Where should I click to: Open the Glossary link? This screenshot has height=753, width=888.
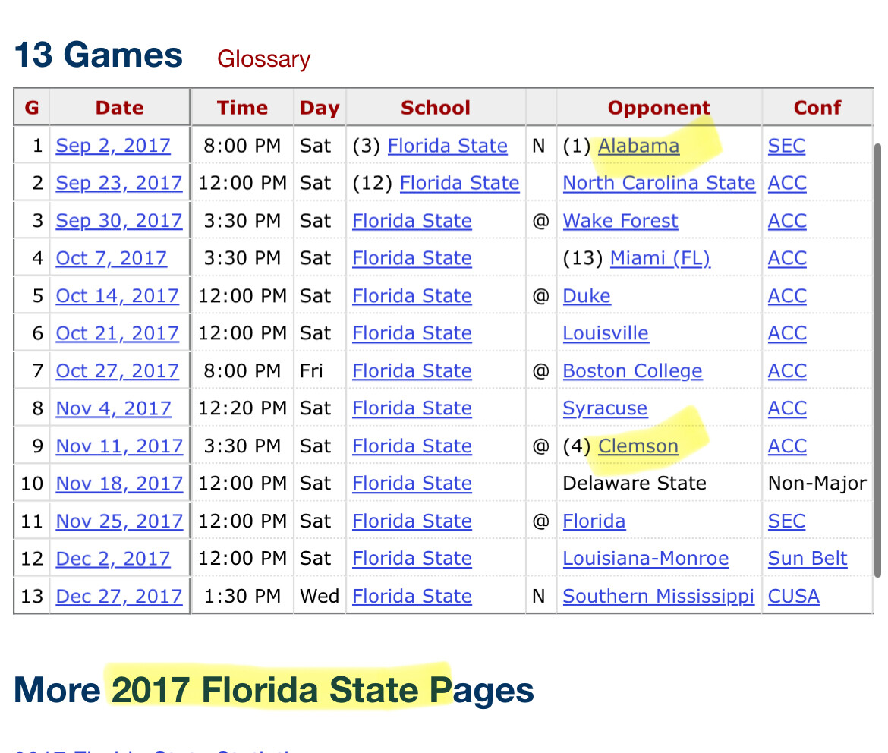pyautogui.click(x=263, y=59)
